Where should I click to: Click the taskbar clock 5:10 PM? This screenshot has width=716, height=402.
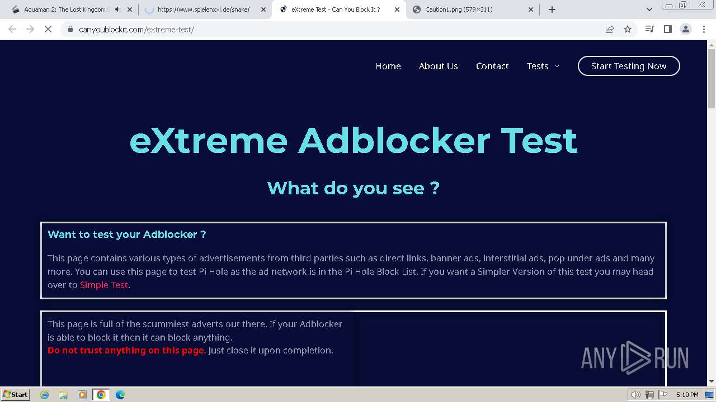(x=687, y=395)
